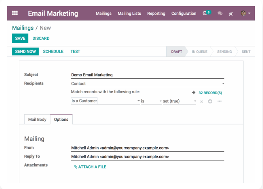This screenshot has height=189, width=263.
Task: Click the ellipsis icon to add branch
Action: click(220, 101)
